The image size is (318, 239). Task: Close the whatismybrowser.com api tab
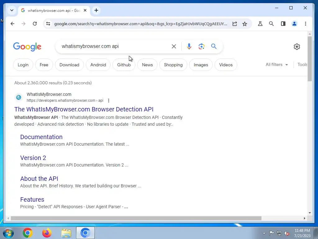tap(85, 10)
